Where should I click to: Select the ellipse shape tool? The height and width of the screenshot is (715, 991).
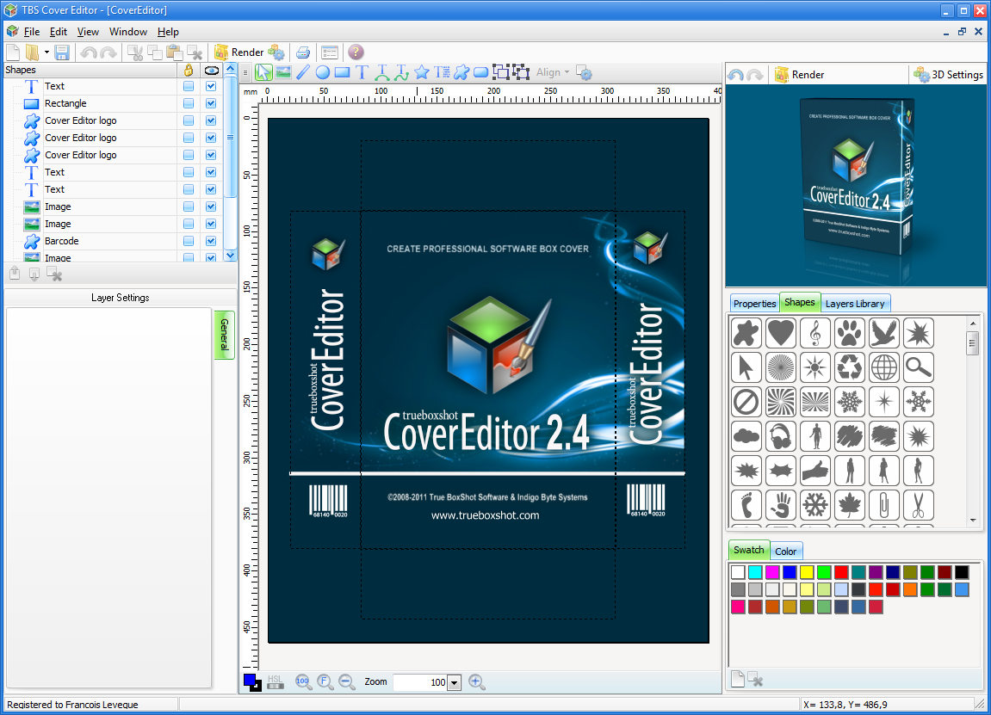coord(322,72)
